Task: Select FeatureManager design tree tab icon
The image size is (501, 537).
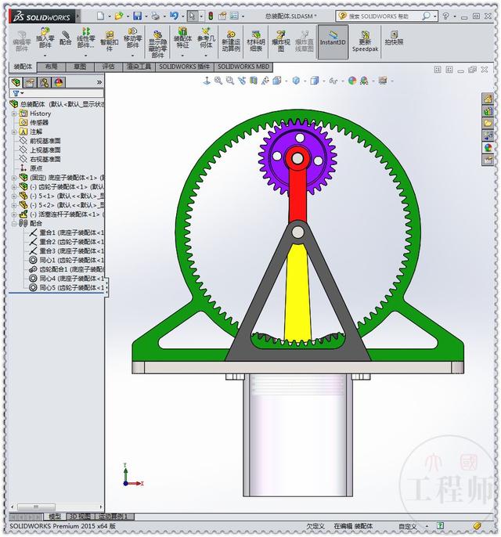Action: click(16, 82)
